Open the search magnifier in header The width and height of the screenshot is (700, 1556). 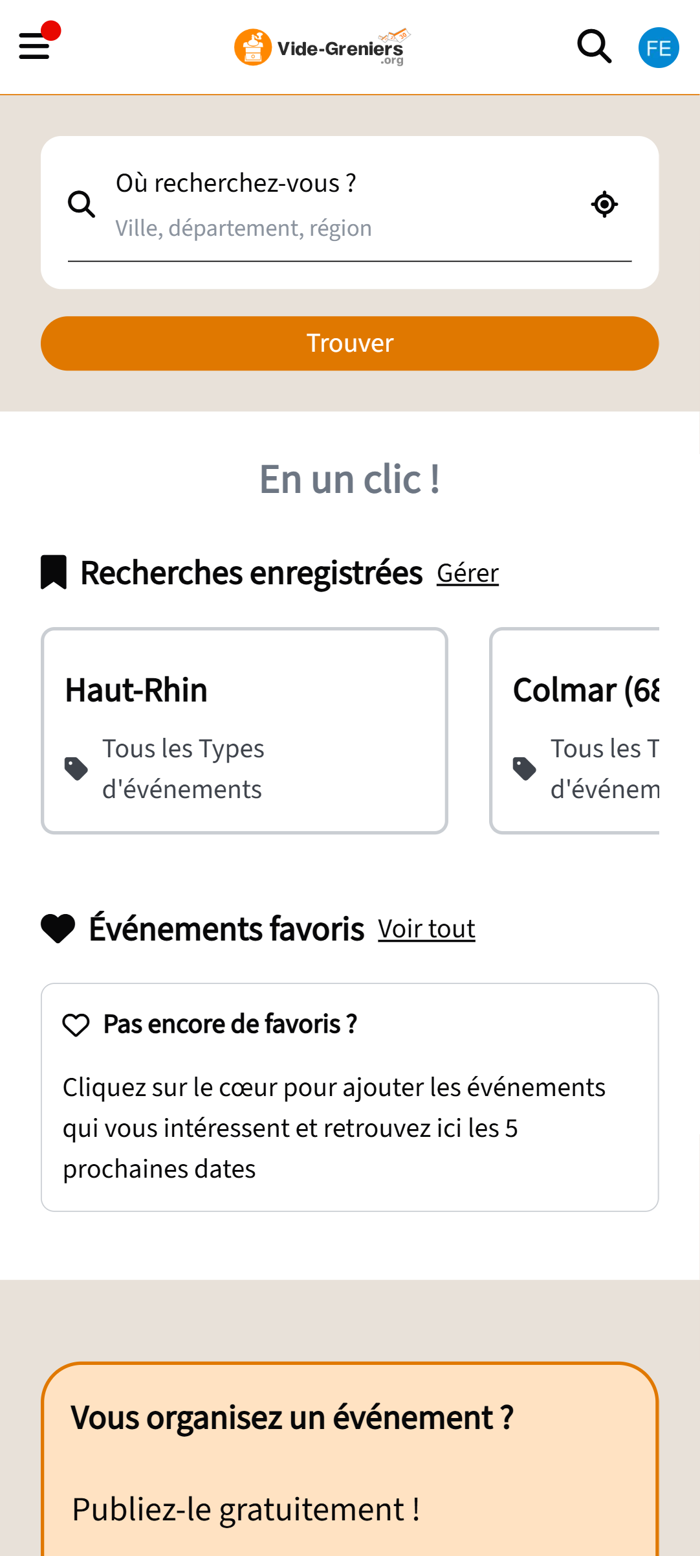click(x=594, y=47)
